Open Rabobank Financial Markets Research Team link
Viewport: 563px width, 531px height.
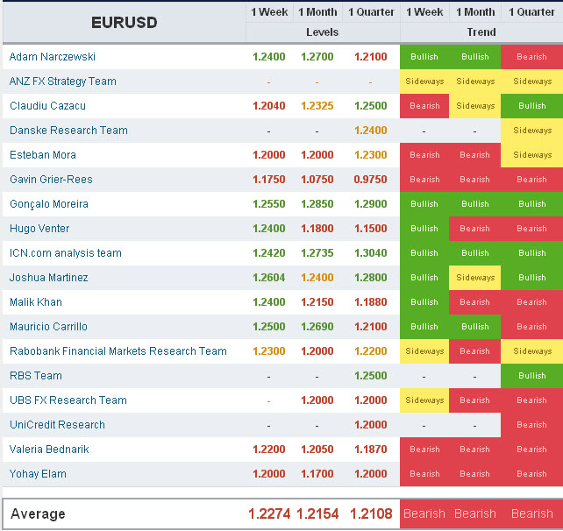click(118, 350)
